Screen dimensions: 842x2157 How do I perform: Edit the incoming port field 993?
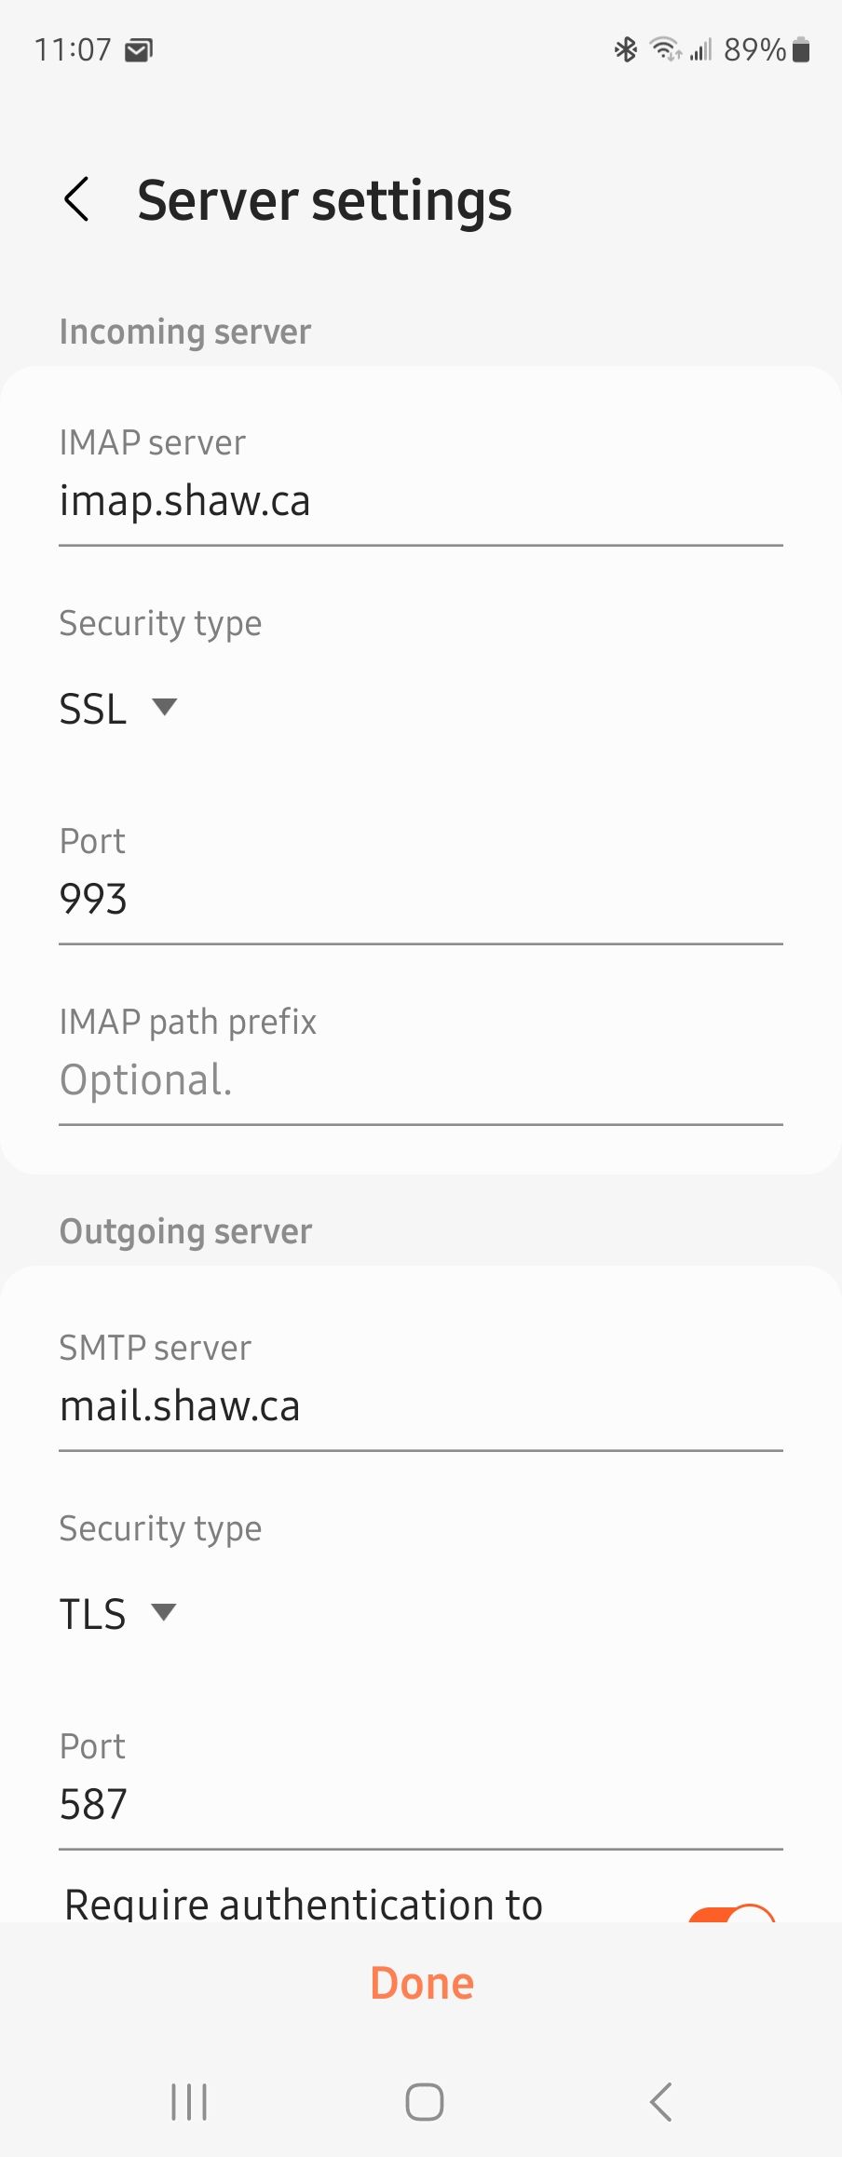click(419, 900)
